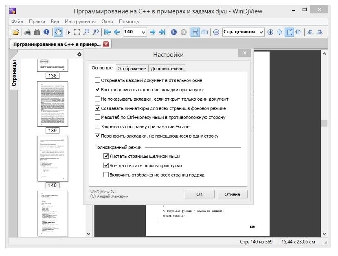Toggle wrapping long bookmarks checkbox
This screenshot has width=338, height=256.
tap(97, 136)
